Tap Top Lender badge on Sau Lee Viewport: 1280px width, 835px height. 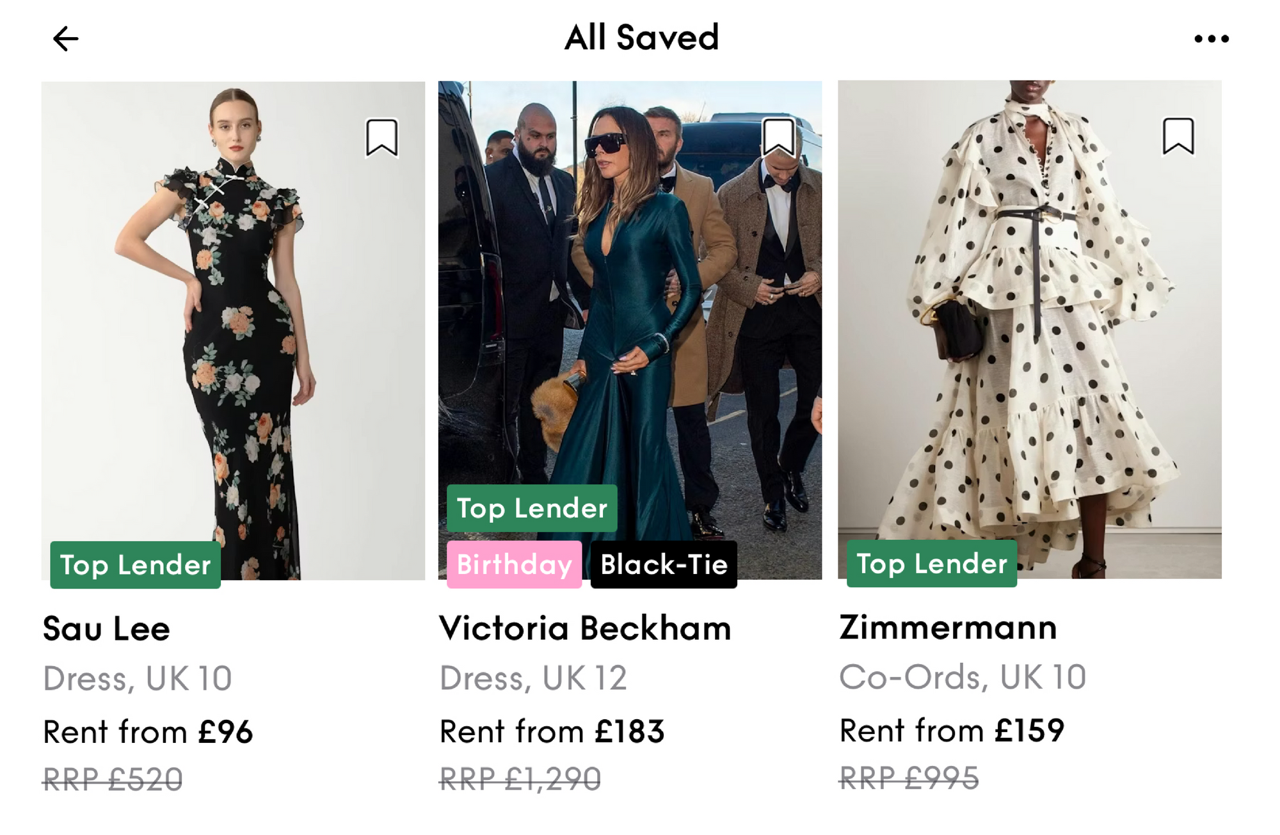pos(136,564)
